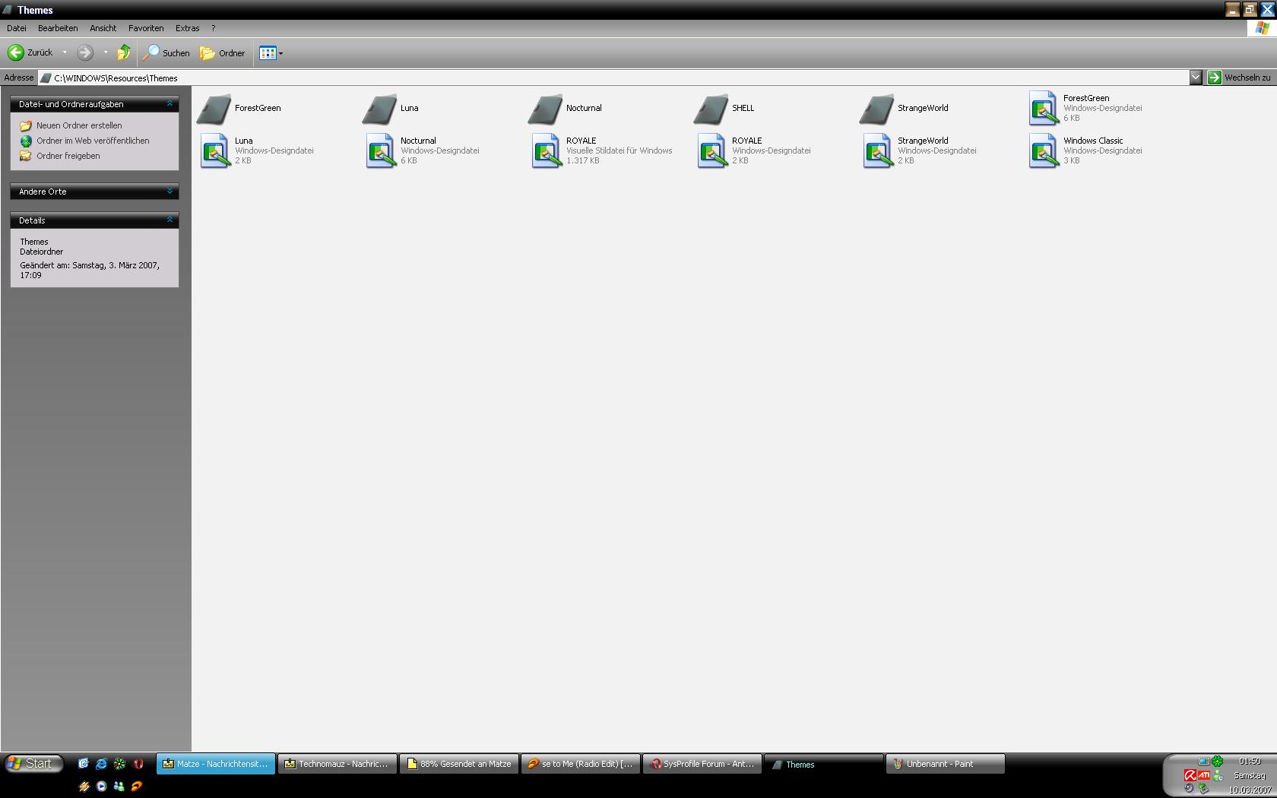Select the Nocturnal Windows-Designdatei file
The height and width of the screenshot is (798, 1277).
[423, 150]
